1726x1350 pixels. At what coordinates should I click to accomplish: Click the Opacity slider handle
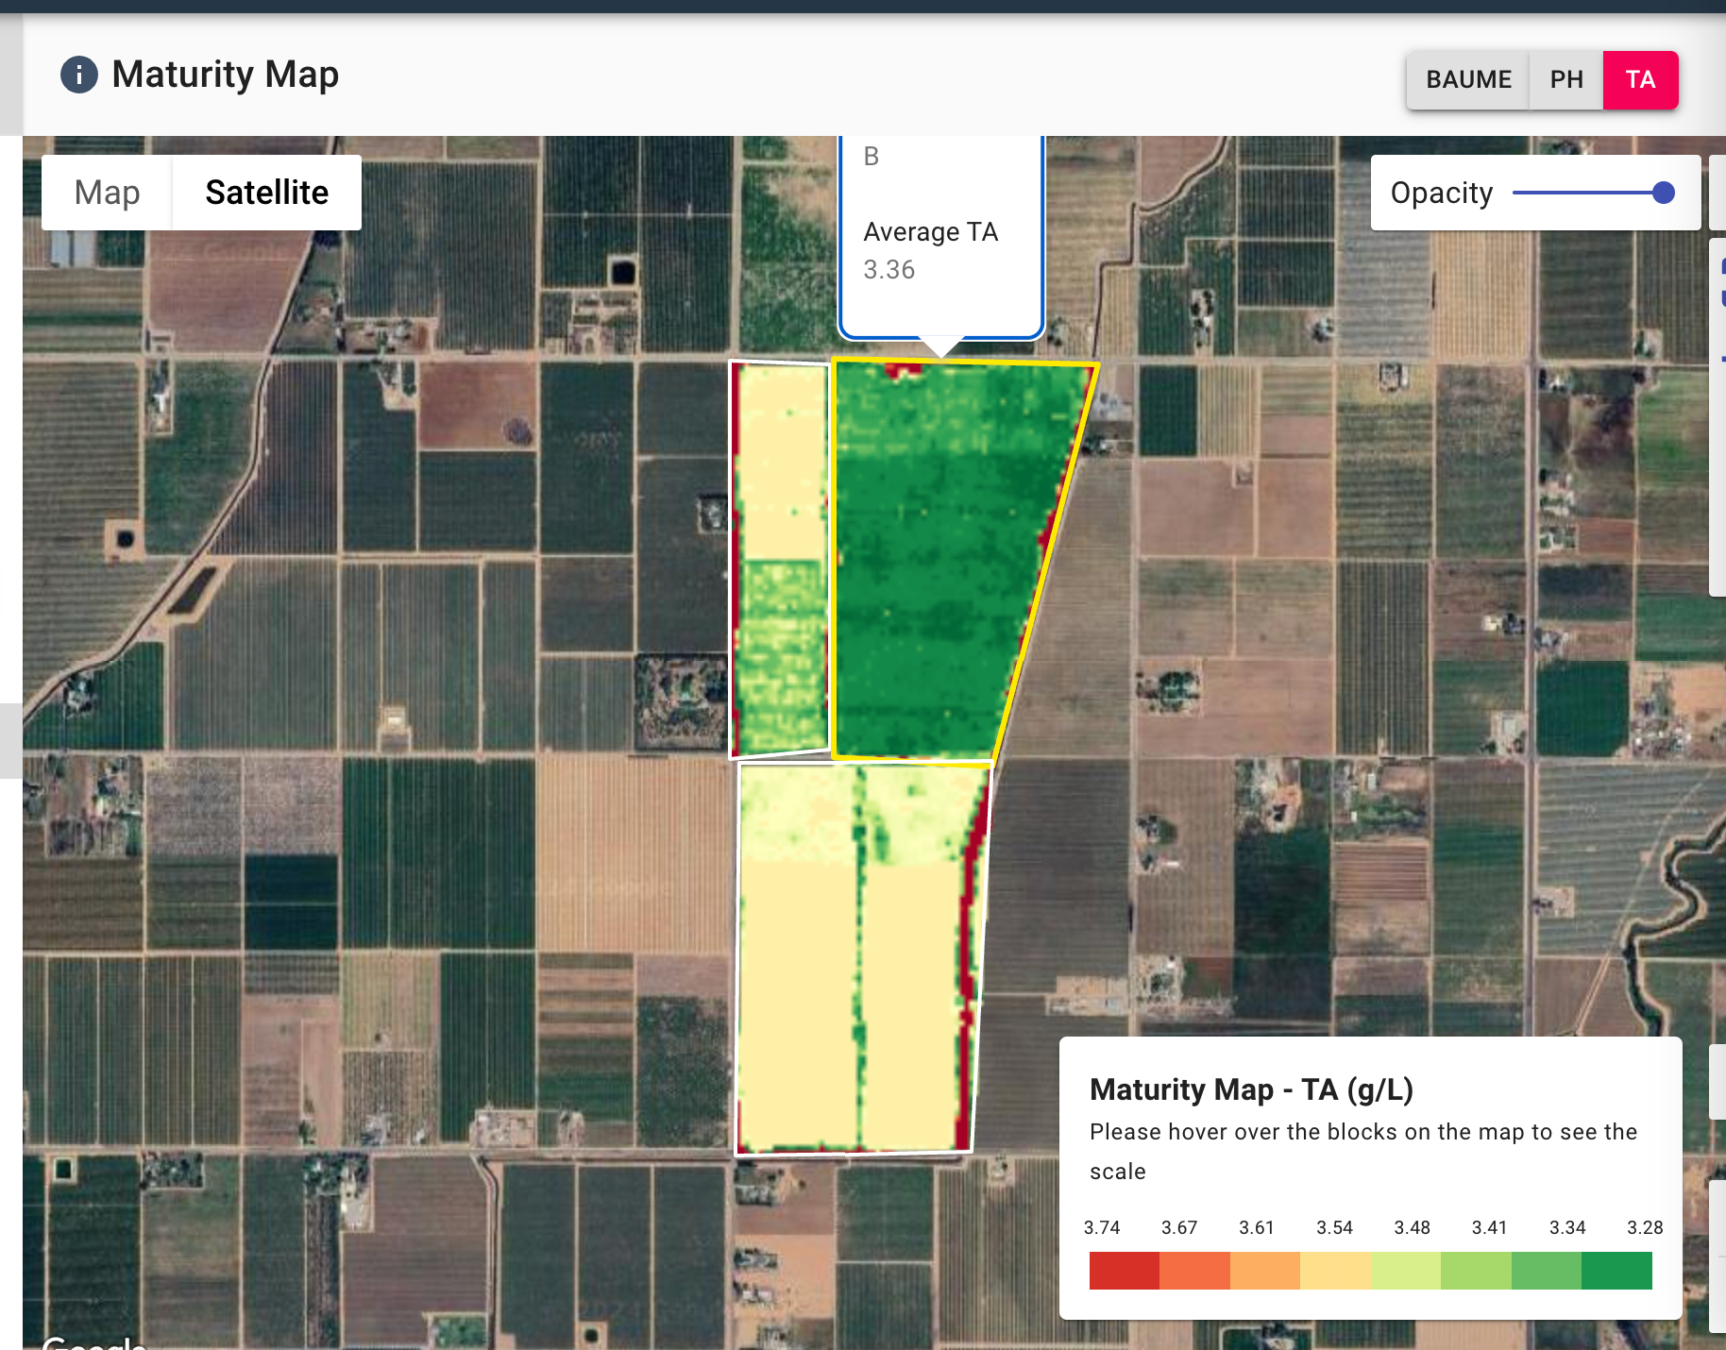[1663, 193]
